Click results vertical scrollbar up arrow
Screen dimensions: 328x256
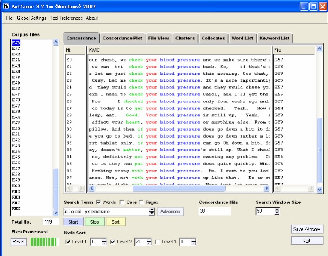tap(320, 49)
